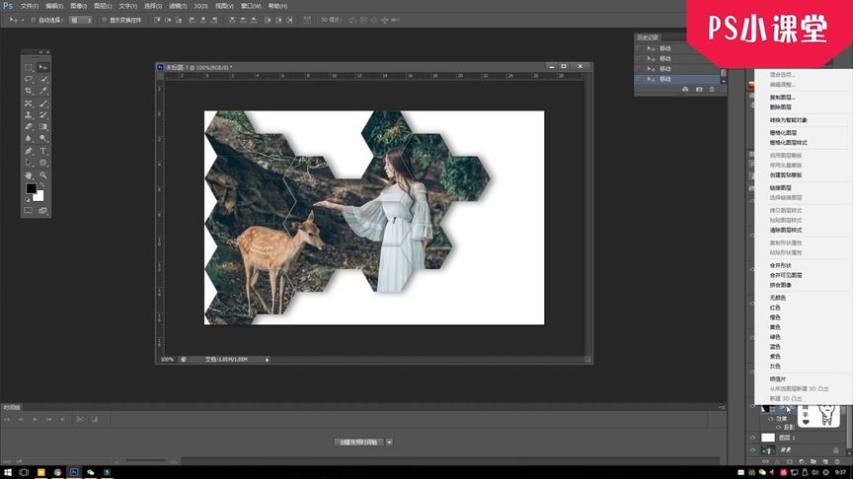Select the Hand tool
This screenshot has height=479, width=853.
click(30, 174)
